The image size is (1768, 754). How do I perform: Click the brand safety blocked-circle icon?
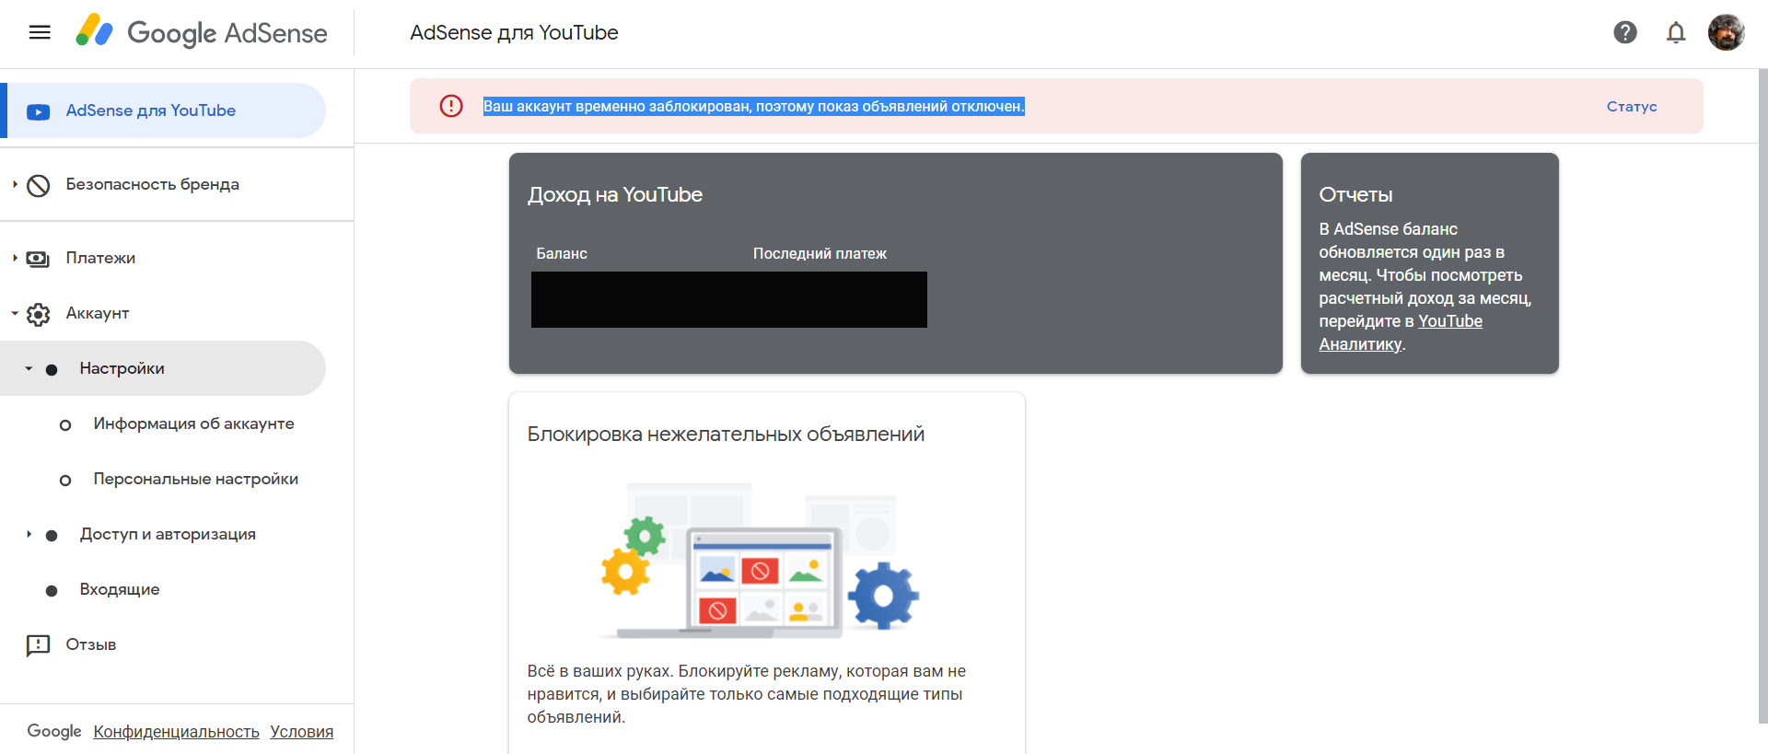pos(38,185)
